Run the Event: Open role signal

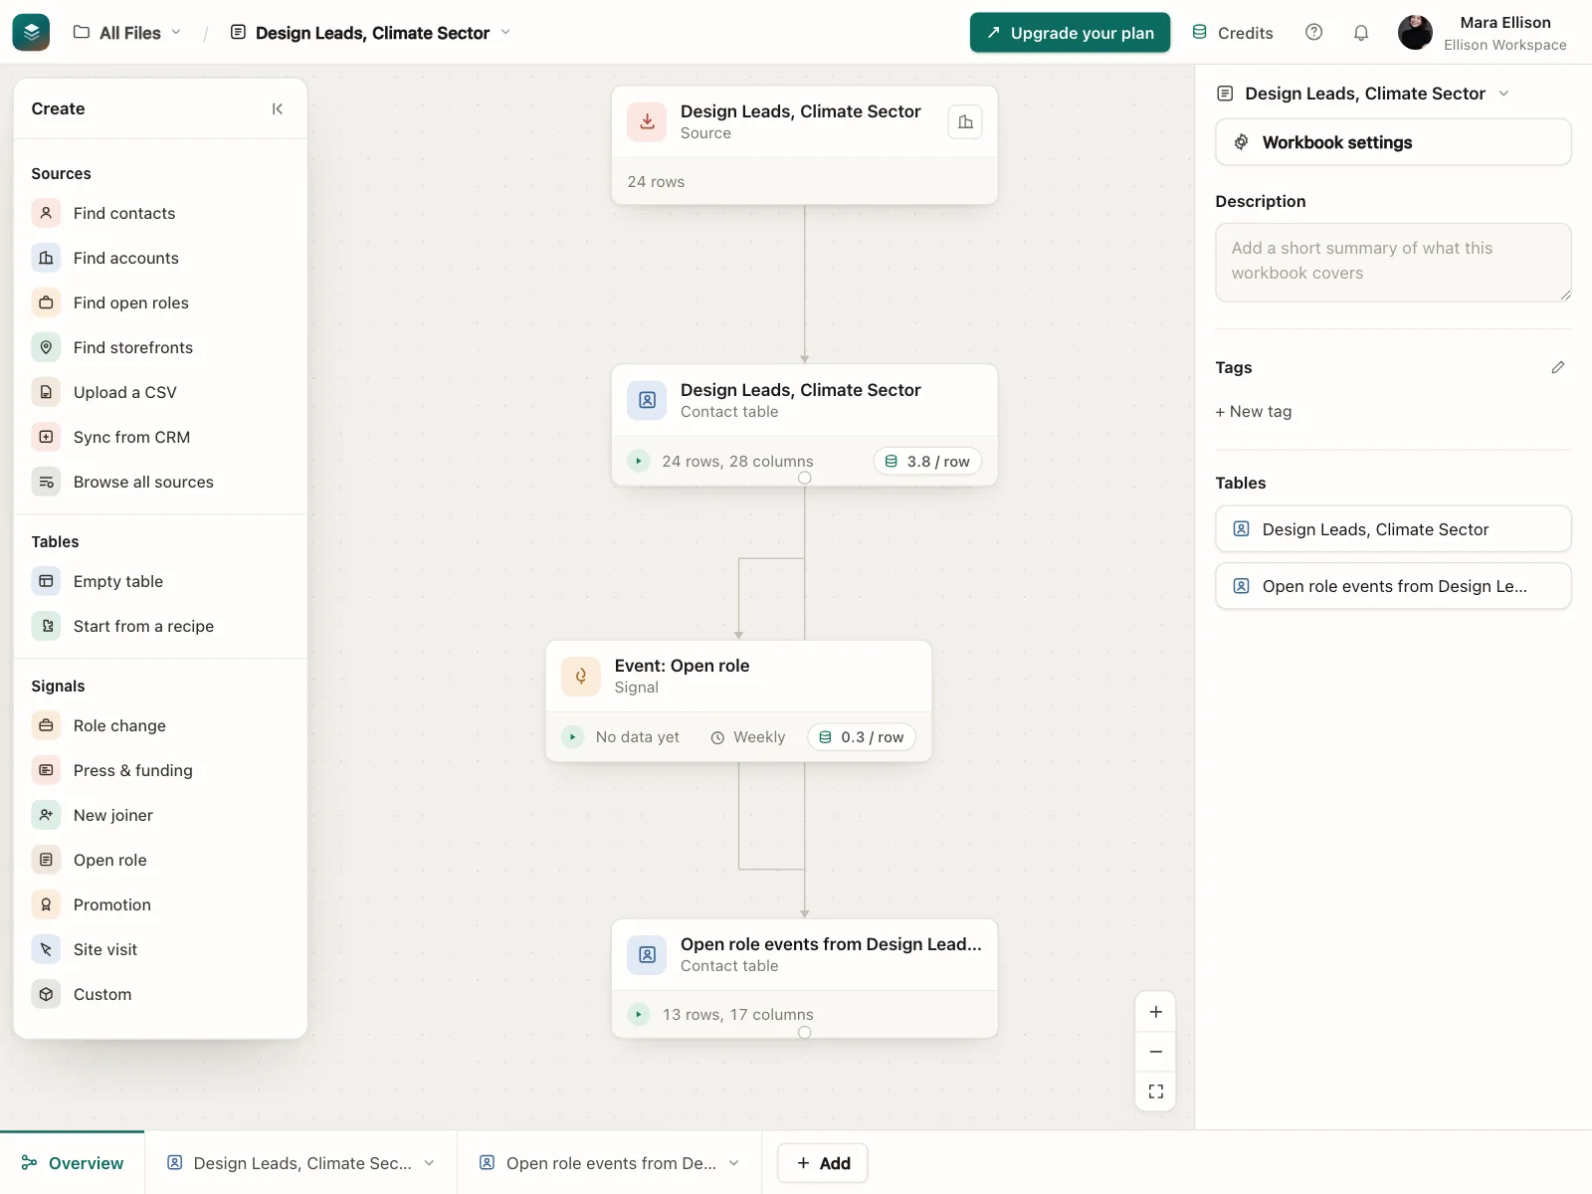tap(572, 736)
